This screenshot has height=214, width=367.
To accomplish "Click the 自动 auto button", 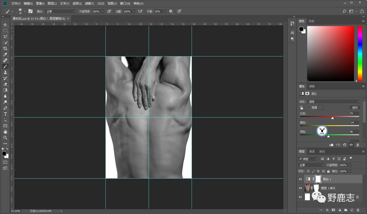I will point(354,108).
